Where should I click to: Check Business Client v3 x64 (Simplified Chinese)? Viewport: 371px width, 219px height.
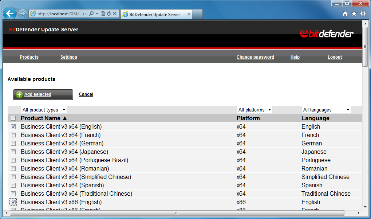click(13, 177)
